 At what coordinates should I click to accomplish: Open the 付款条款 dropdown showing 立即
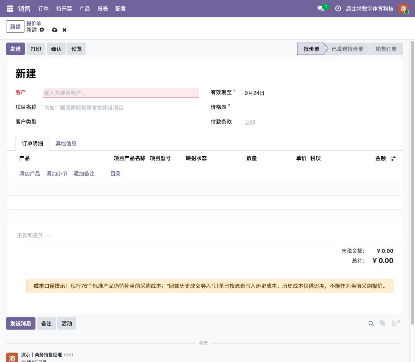tap(318, 122)
